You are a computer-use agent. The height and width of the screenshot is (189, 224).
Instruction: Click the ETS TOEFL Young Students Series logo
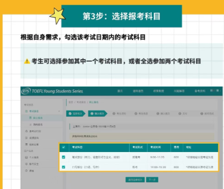pyautogui.click(x=52, y=91)
